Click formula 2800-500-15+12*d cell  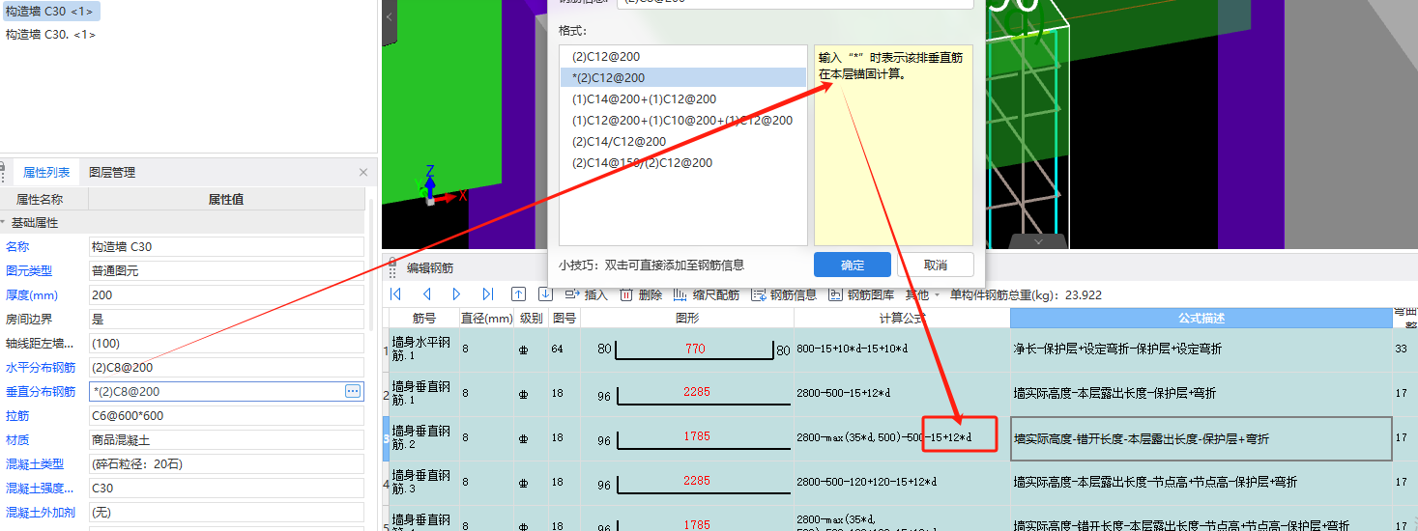tap(902, 393)
